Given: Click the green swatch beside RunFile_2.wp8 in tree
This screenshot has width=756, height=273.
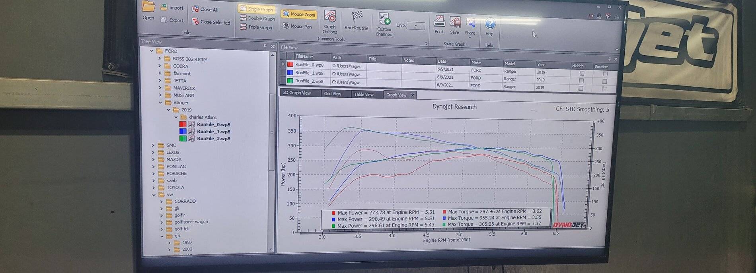Looking at the screenshot, I should [x=183, y=138].
